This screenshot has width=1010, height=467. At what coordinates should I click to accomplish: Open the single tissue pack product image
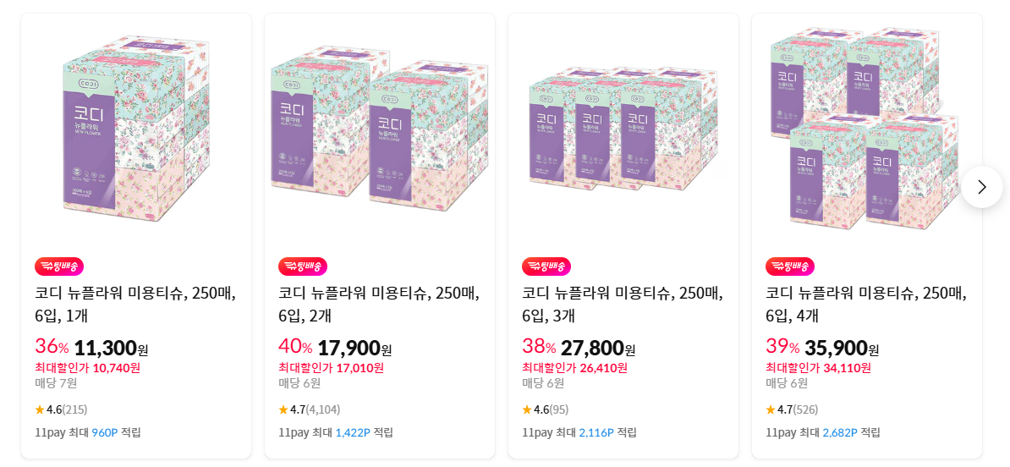[136, 129]
